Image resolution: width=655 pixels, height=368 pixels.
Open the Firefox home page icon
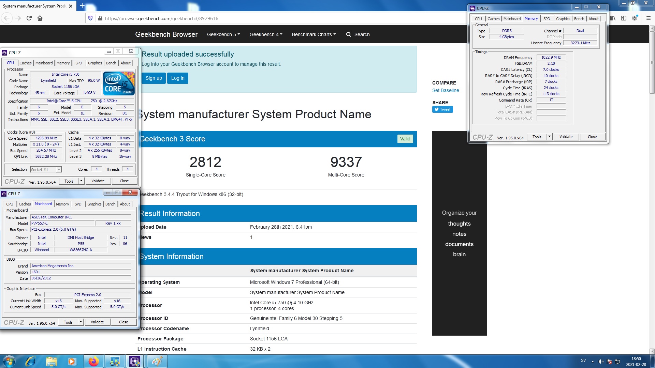[x=40, y=18]
